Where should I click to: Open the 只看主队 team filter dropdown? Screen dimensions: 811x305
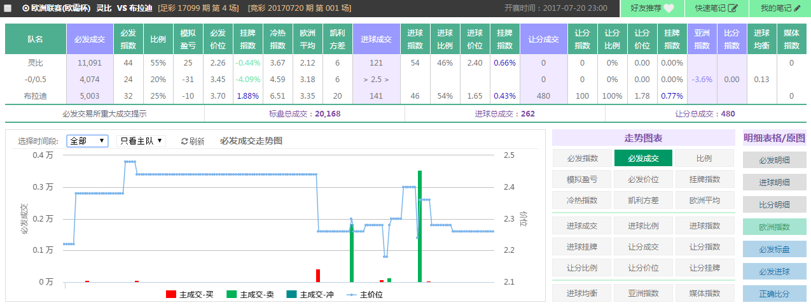tap(141, 141)
